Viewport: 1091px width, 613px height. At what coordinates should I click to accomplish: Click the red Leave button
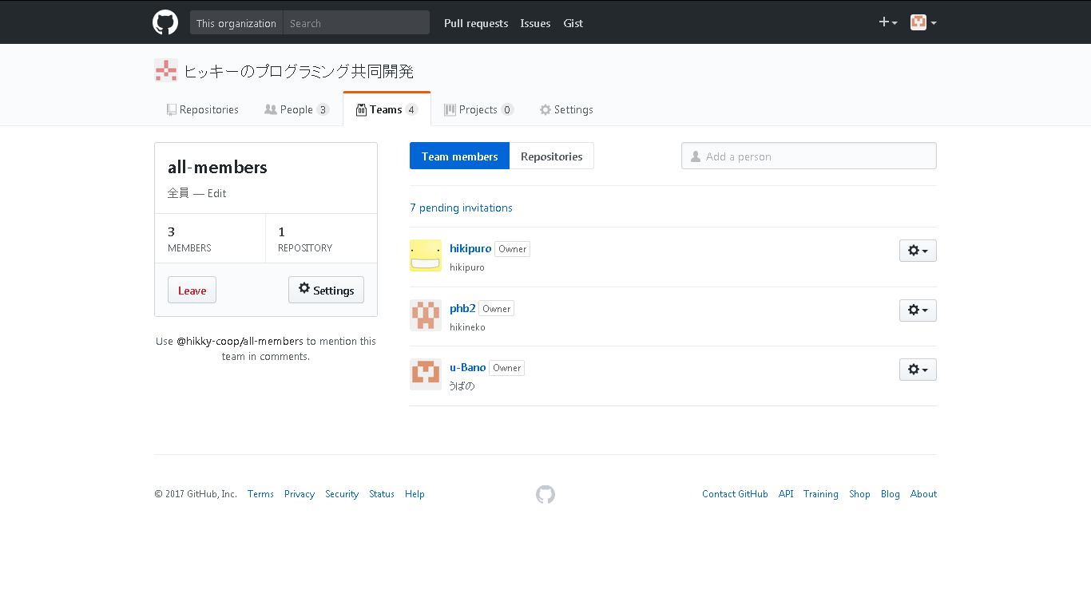(x=192, y=291)
